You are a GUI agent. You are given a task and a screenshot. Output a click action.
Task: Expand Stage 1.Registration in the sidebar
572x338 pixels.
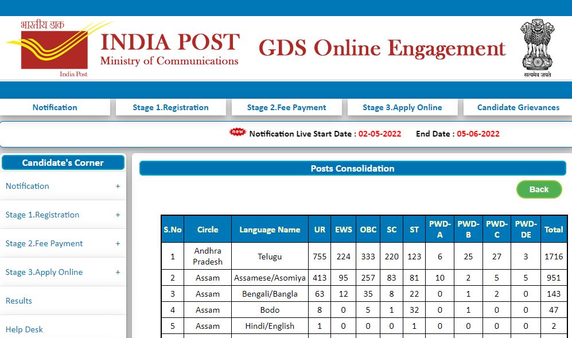pos(63,215)
